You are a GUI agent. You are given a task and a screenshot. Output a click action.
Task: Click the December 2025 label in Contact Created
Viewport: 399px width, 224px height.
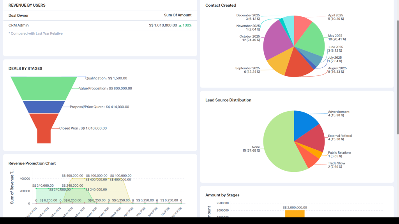click(x=248, y=15)
